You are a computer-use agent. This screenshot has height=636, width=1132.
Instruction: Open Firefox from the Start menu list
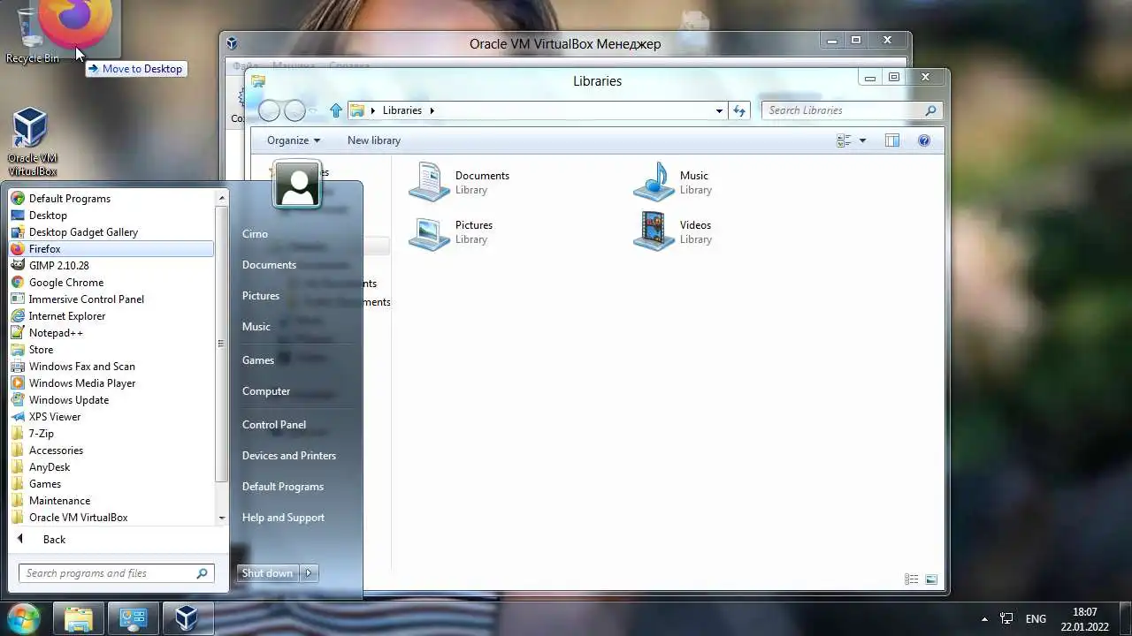point(111,249)
